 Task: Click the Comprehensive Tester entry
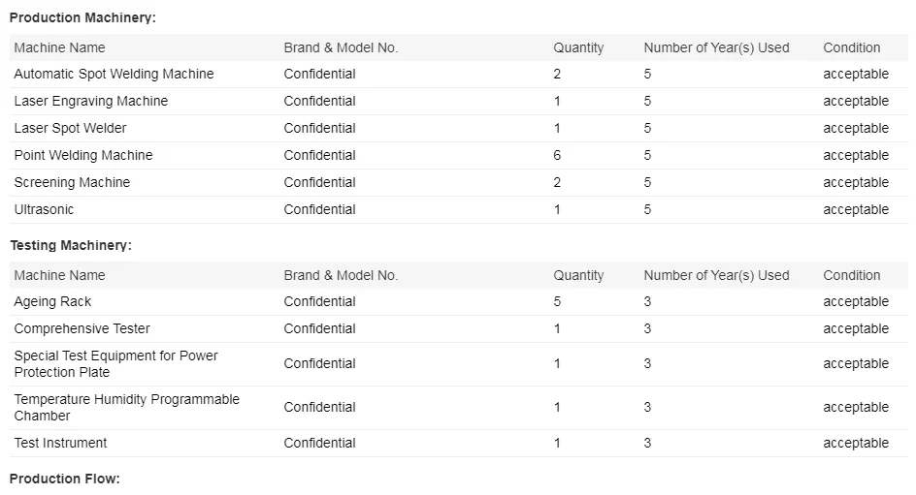click(82, 329)
